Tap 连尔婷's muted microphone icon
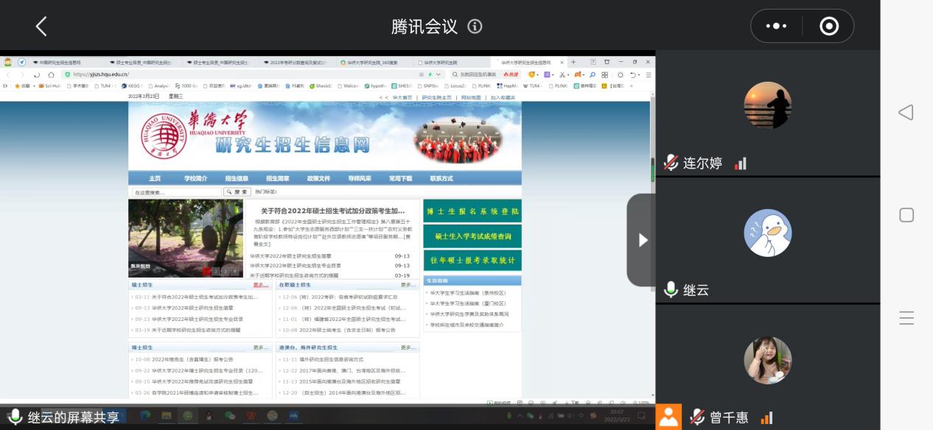 coord(671,163)
